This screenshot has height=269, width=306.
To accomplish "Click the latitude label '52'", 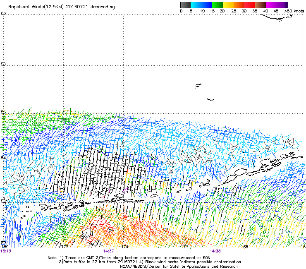I will click(x=3, y=201).
